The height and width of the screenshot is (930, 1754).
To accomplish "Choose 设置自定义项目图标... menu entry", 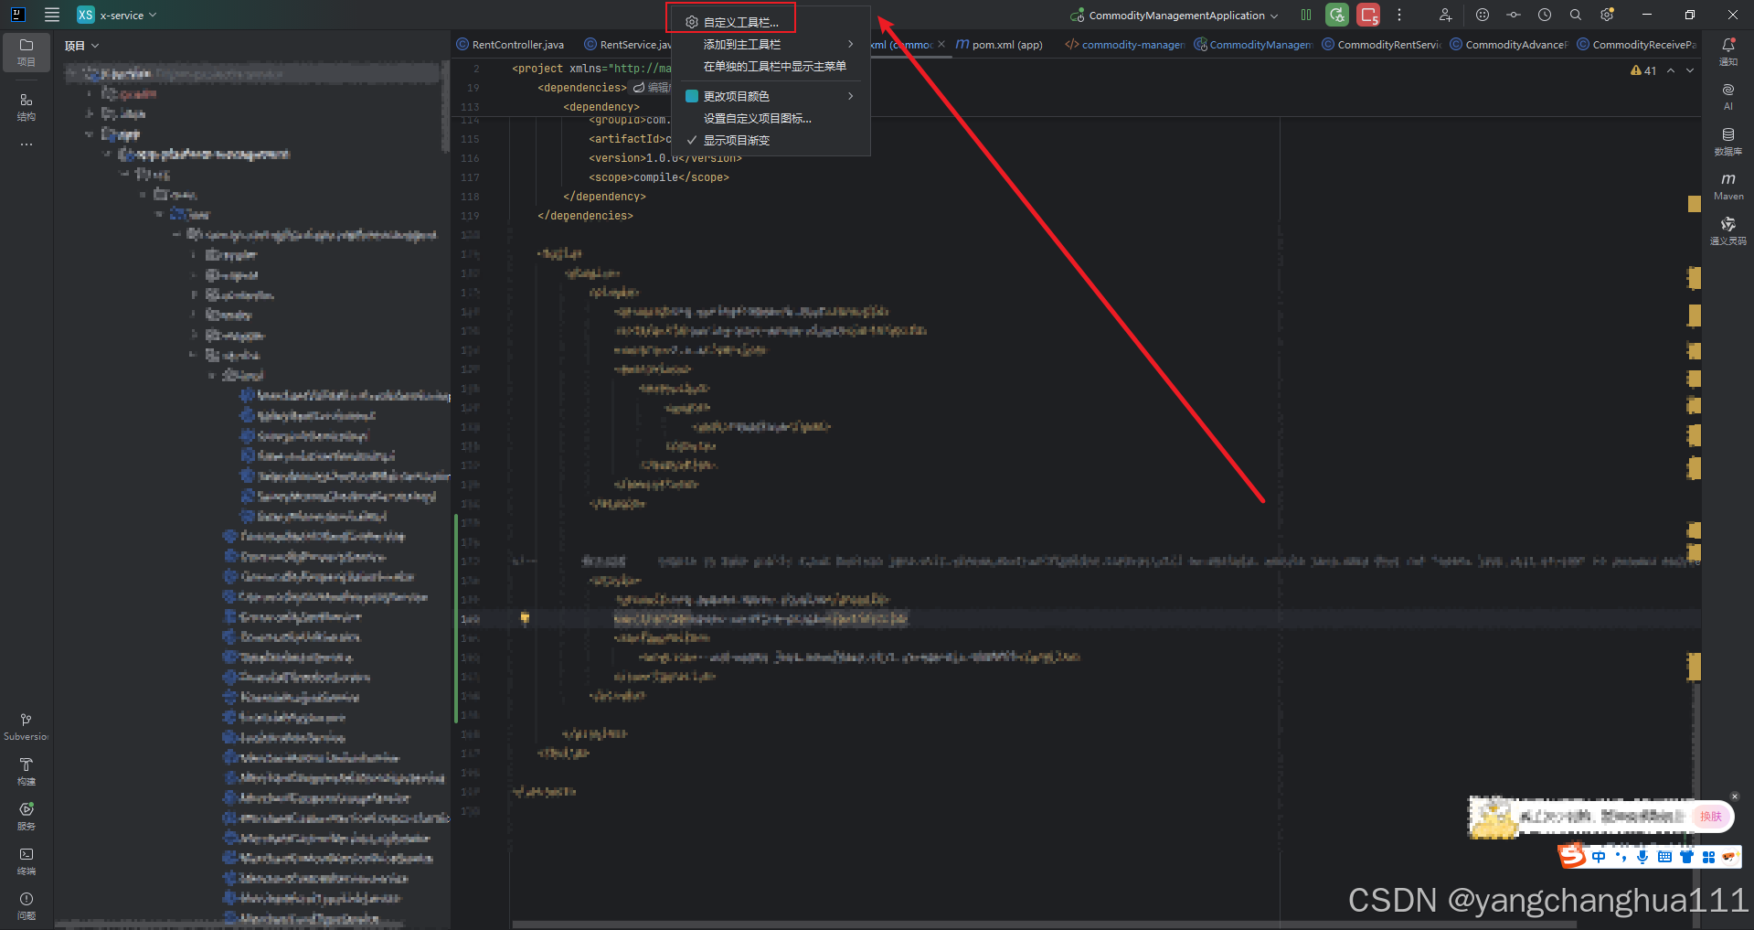I will tap(771, 118).
